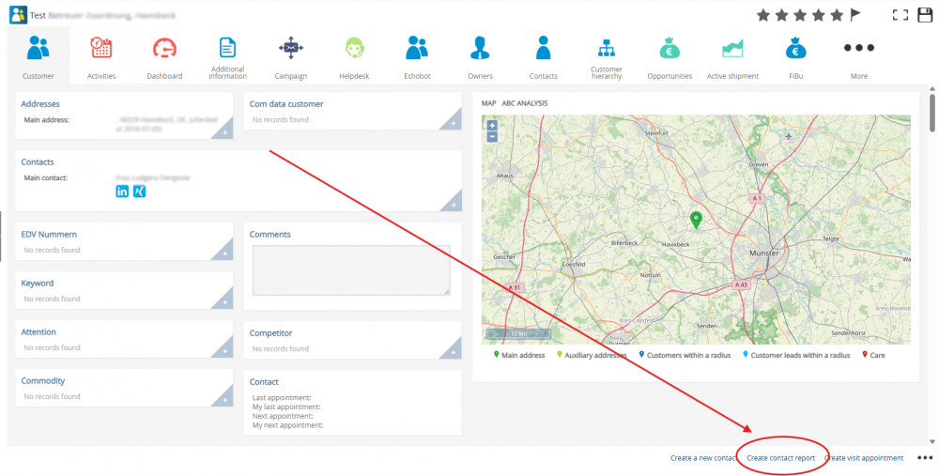The width and height of the screenshot is (939, 476).
Task: Open the Activities calendar icon
Action: (101, 48)
